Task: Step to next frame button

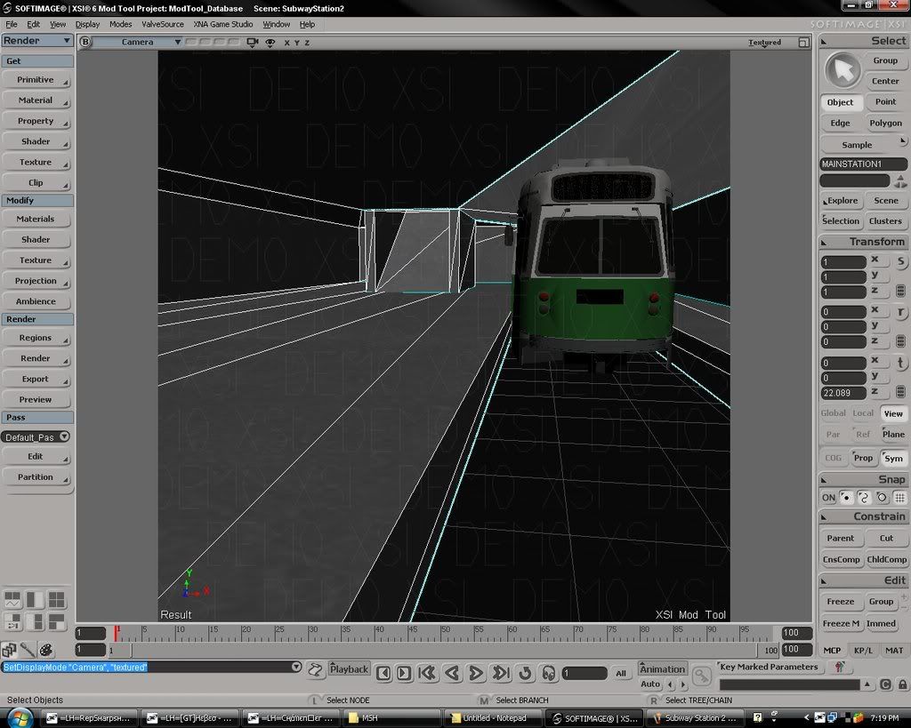Action: [x=405, y=674]
